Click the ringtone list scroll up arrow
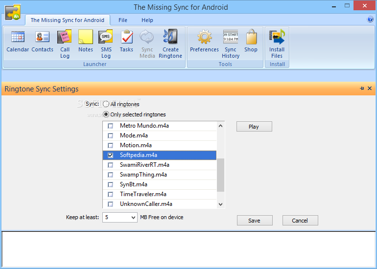This screenshot has height=269, width=377. pos(220,126)
